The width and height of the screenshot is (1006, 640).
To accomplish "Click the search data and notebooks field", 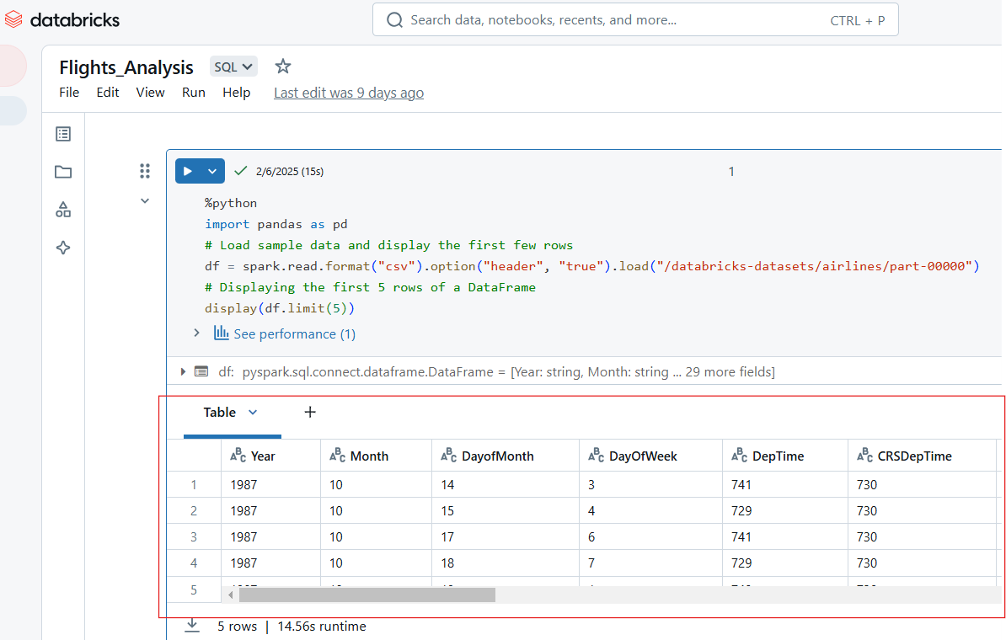I will click(x=635, y=20).
